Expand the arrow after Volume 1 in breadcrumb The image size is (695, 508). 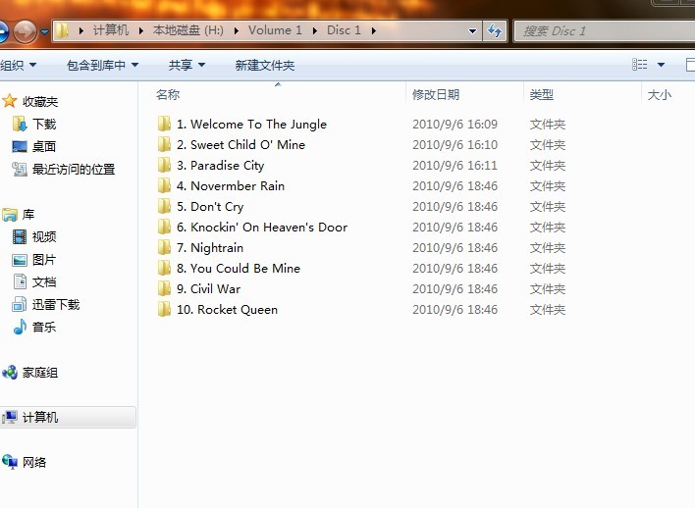(x=315, y=30)
